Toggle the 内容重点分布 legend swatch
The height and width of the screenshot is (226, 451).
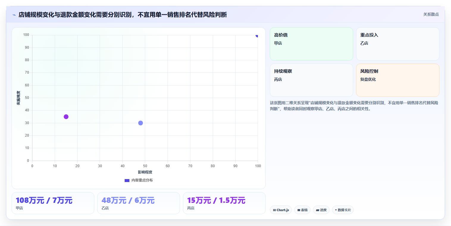point(127,180)
